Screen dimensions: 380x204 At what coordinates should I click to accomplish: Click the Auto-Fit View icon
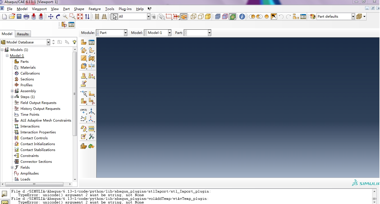[80, 17]
